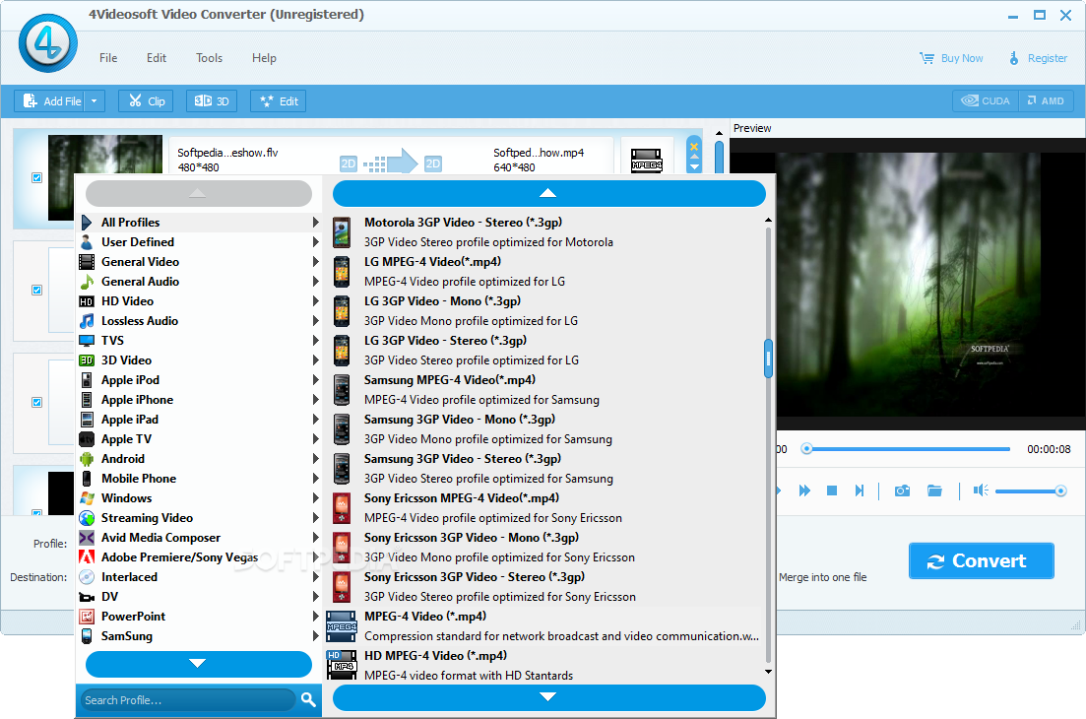Click the Buy Now cart link
The height and width of the screenshot is (719, 1086).
point(951,58)
